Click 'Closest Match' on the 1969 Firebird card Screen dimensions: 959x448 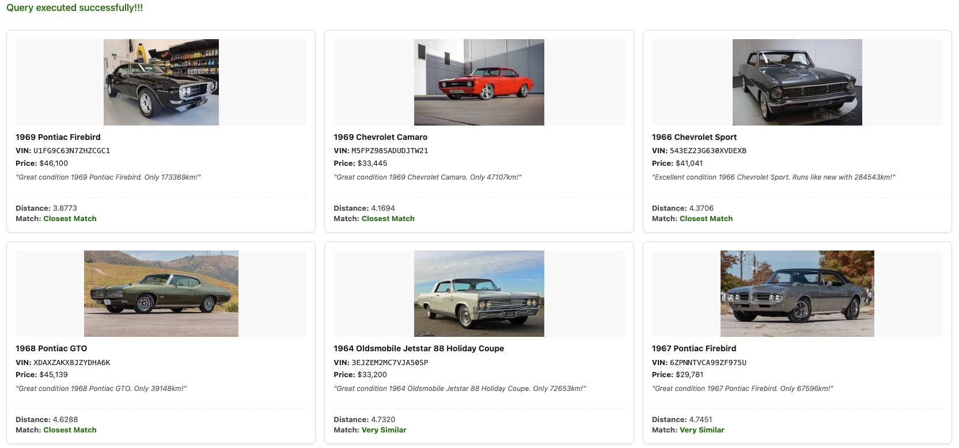point(70,219)
